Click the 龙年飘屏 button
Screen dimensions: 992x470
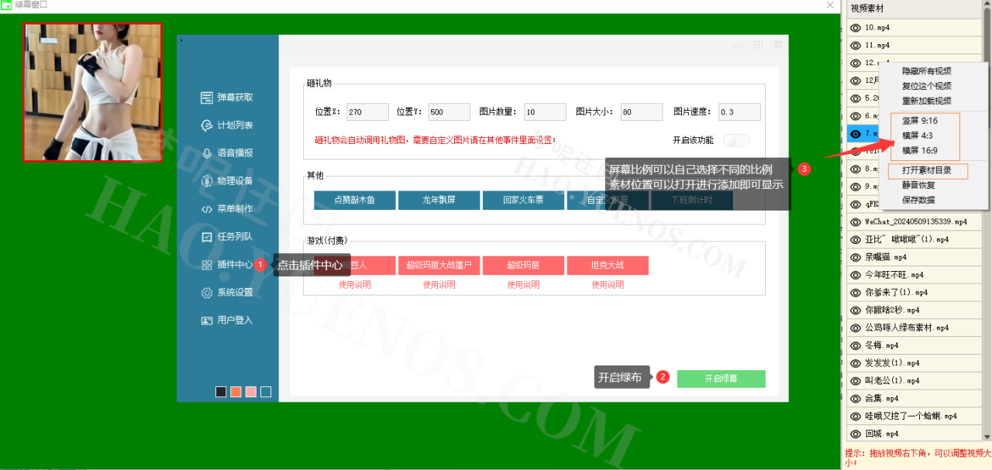(x=439, y=201)
